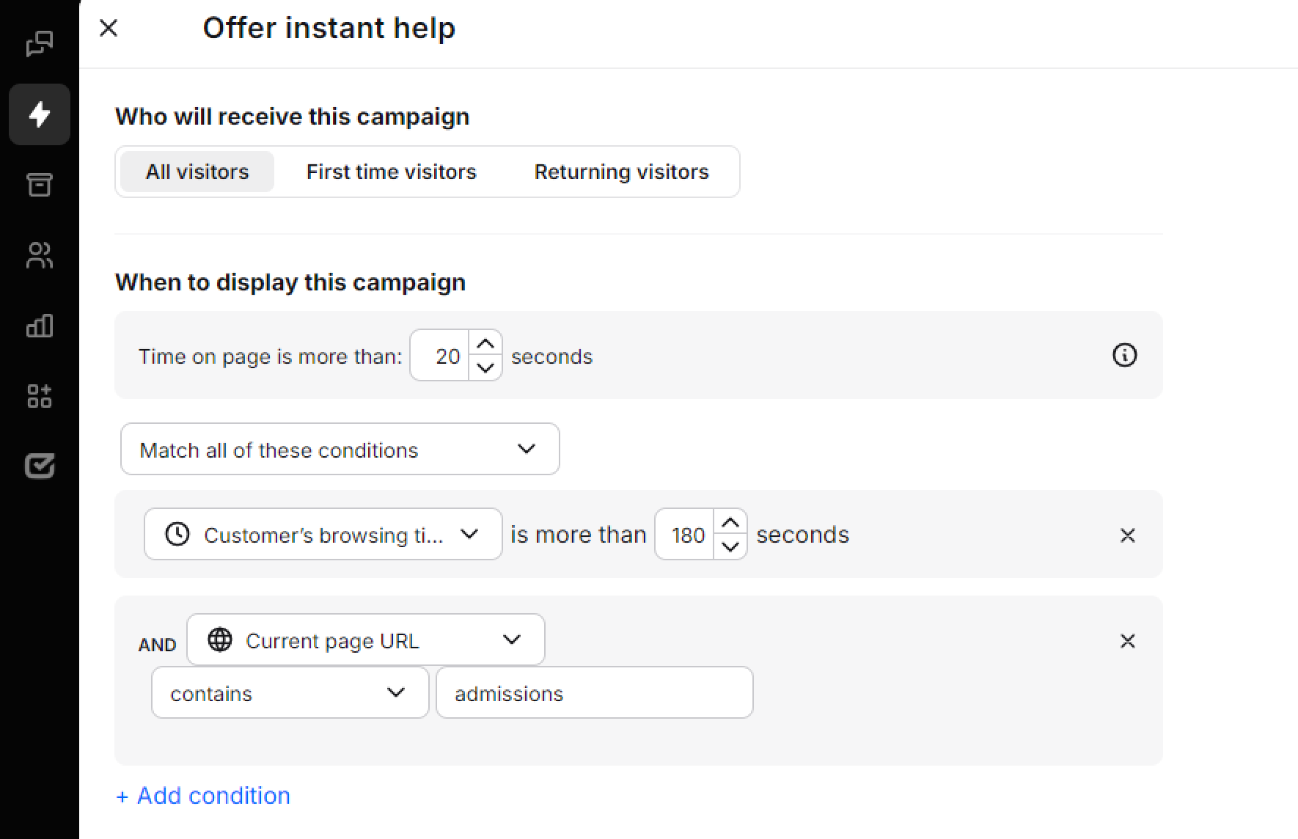Open the Customer's browsing time dropdown

tap(323, 535)
